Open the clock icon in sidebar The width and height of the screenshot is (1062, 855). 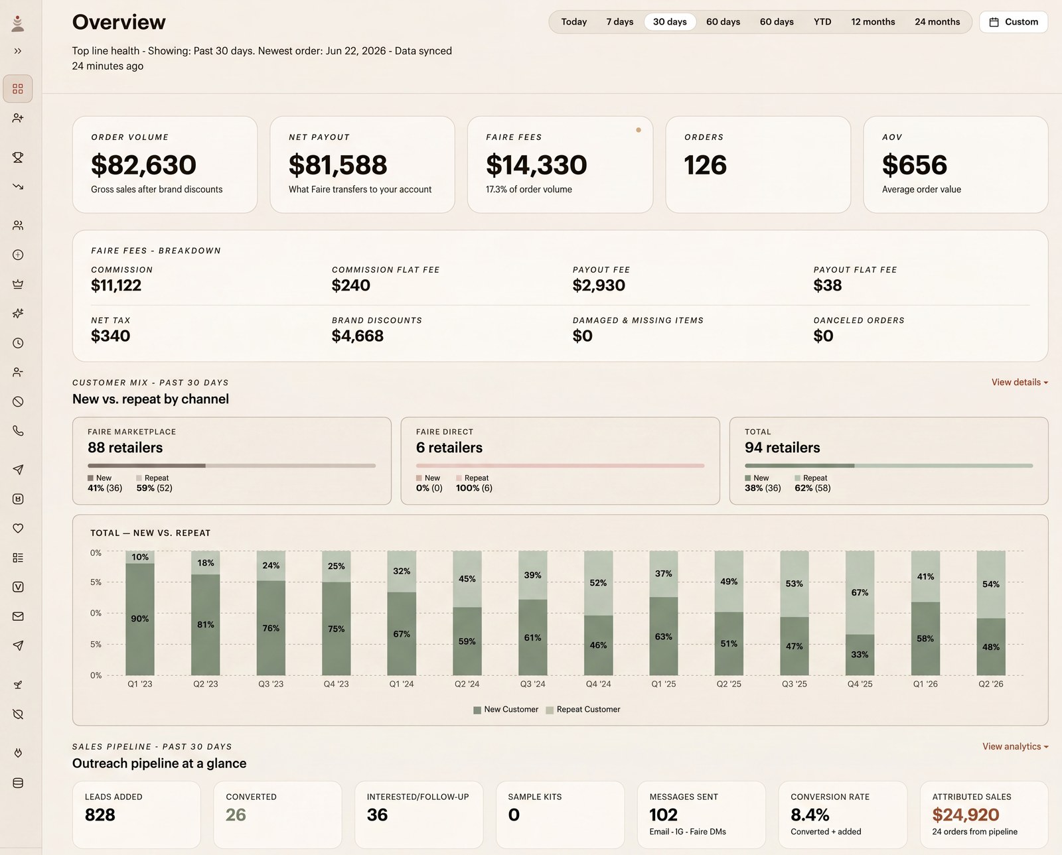(x=18, y=343)
